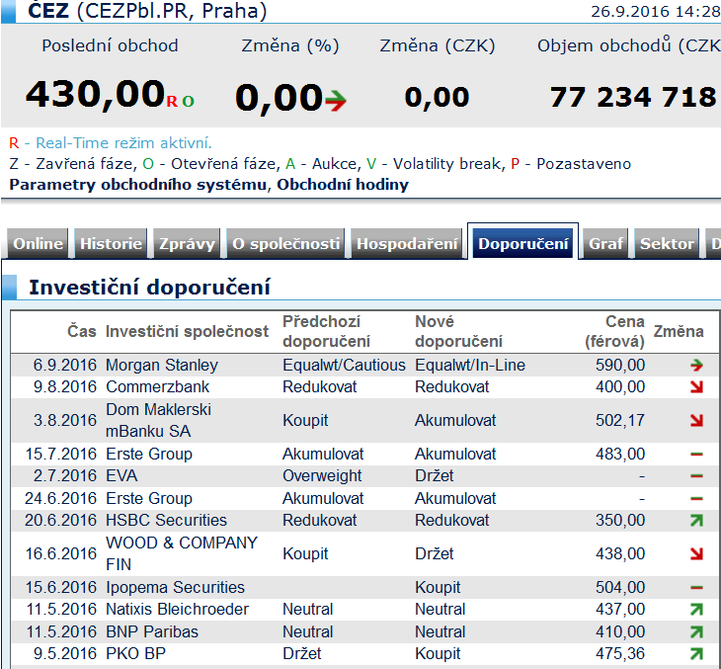Switch to the Historie tab
721x669 pixels.
coord(111,243)
